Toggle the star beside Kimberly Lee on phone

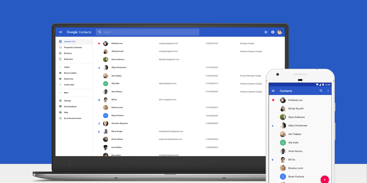(273, 100)
